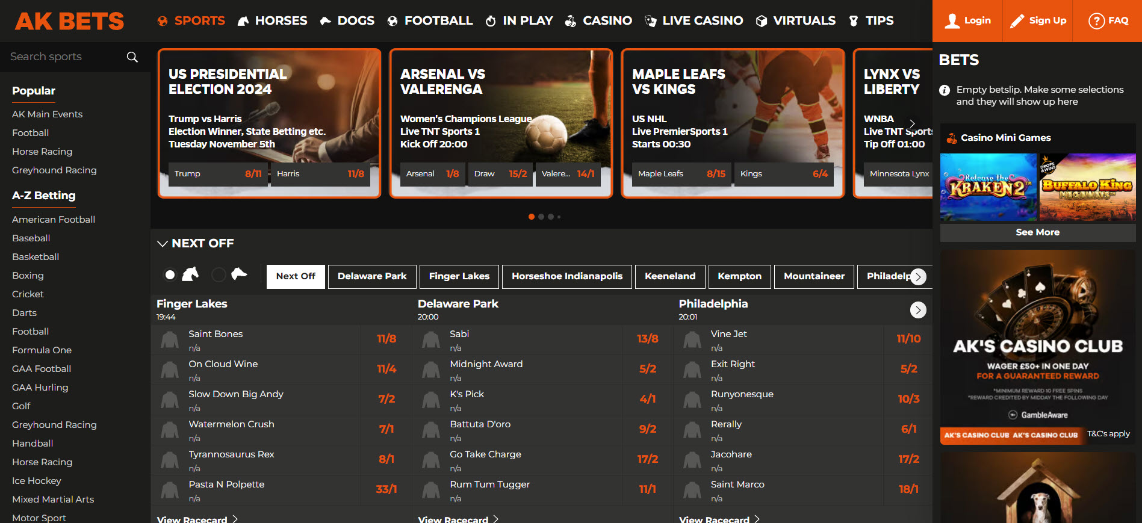Click the greyhound head icon
The image size is (1142, 523).
point(239,274)
